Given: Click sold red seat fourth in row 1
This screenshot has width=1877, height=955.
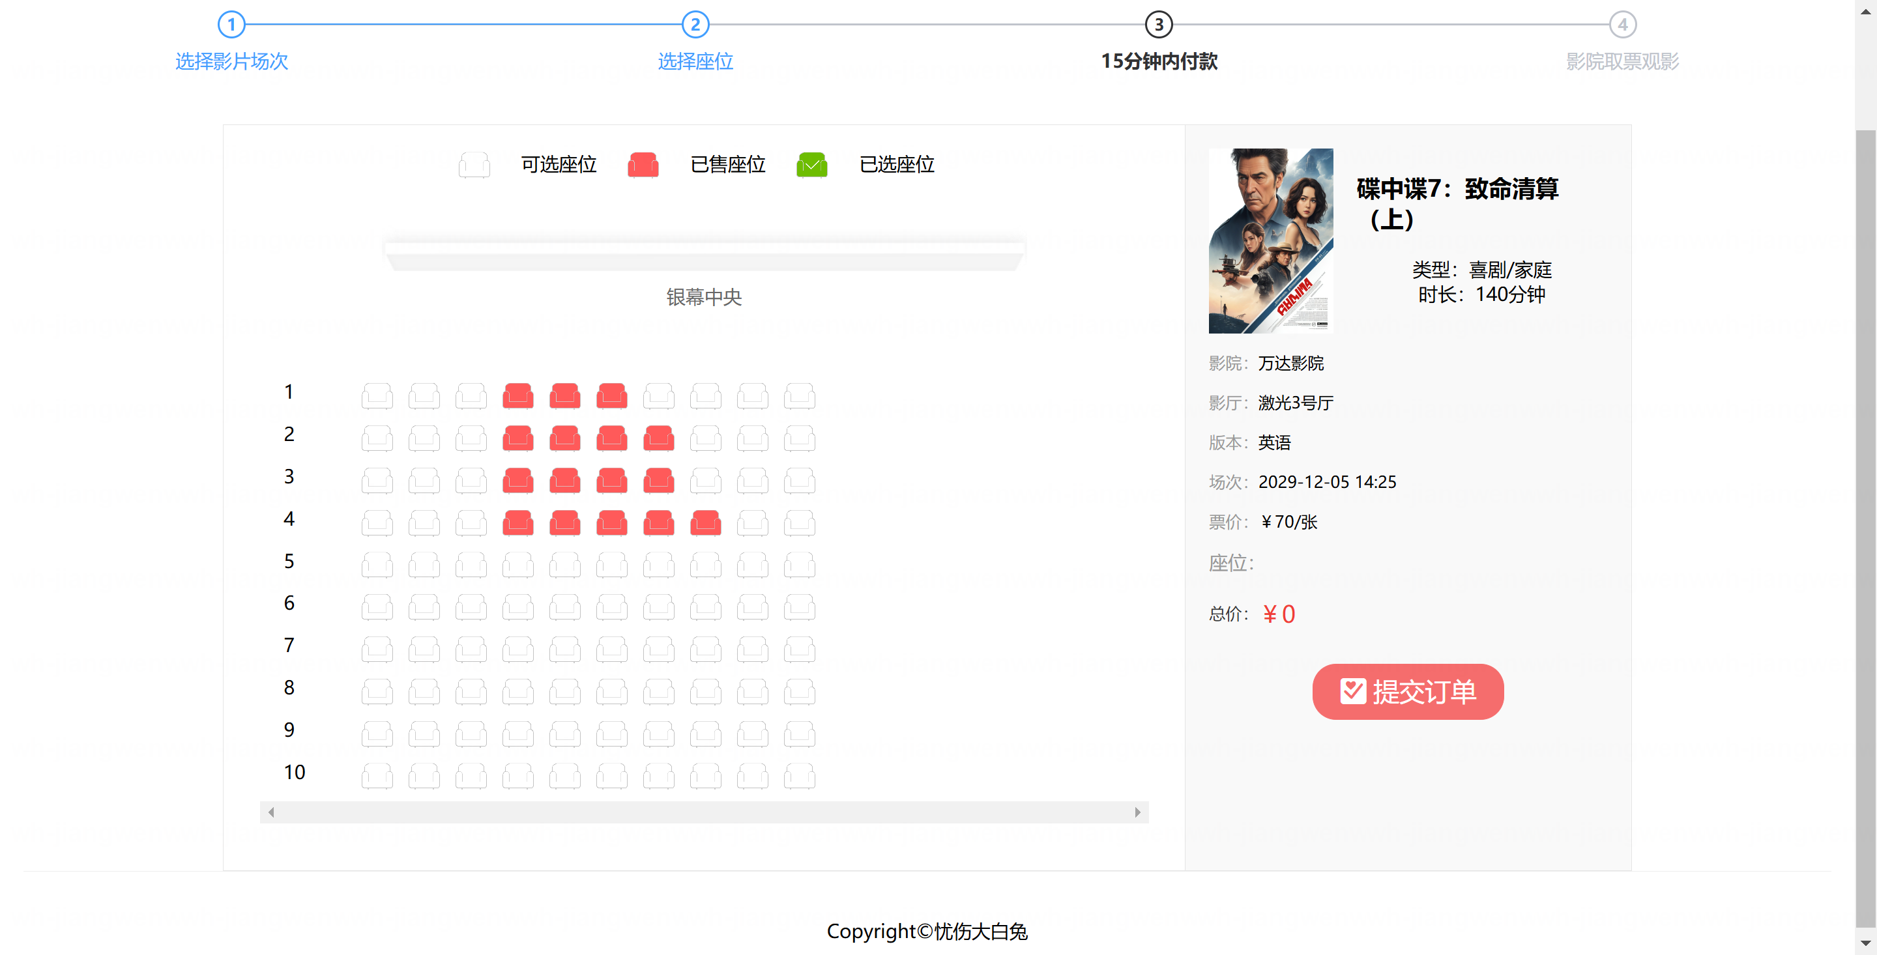Looking at the screenshot, I should (x=517, y=395).
